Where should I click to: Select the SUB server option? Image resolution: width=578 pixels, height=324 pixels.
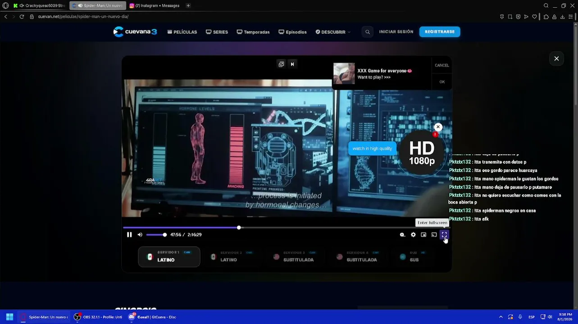click(x=413, y=256)
